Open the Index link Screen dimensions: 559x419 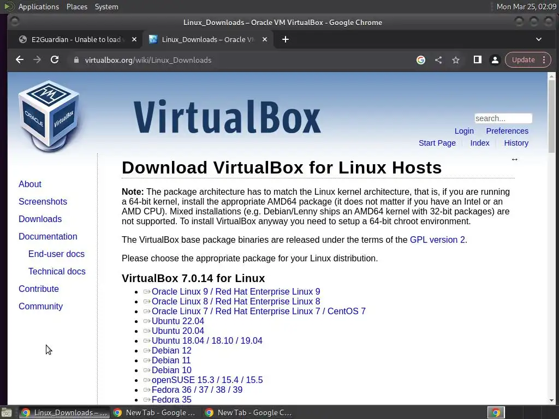click(479, 143)
